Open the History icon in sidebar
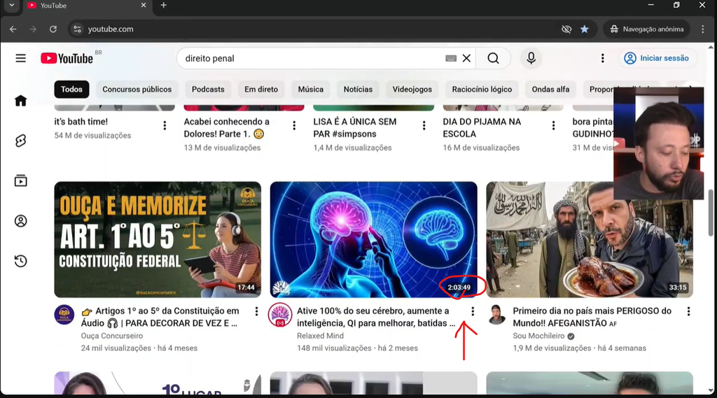717x398 pixels. coord(20,261)
